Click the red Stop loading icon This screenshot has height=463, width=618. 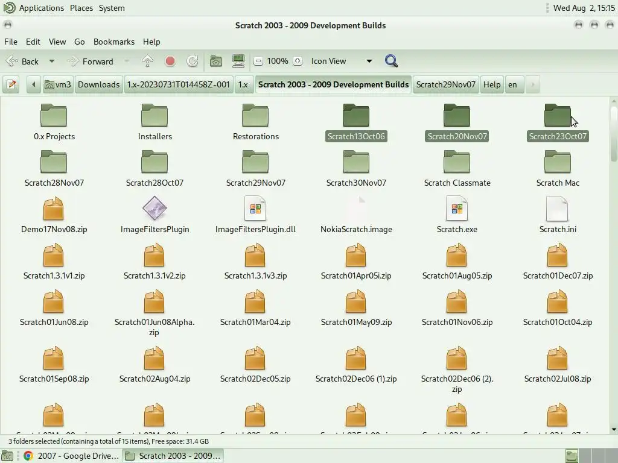point(170,61)
